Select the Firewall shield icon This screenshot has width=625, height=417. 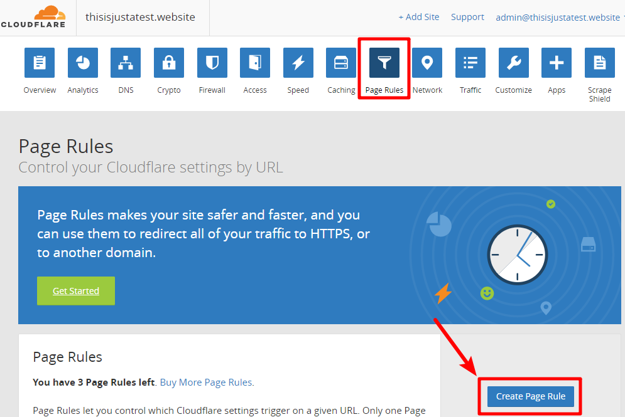tap(212, 63)
